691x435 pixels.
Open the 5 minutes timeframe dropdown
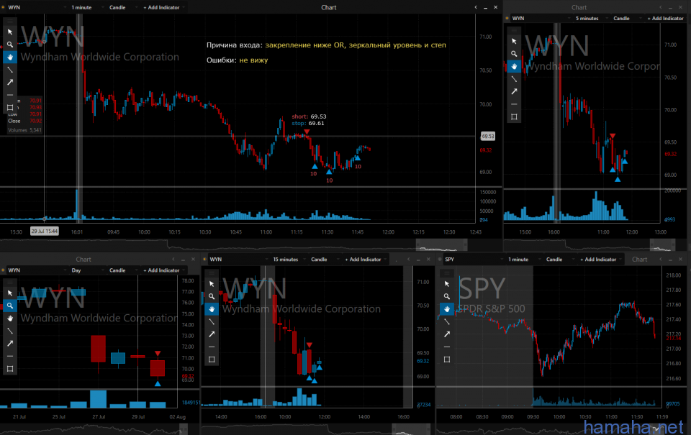pos(590,19)
